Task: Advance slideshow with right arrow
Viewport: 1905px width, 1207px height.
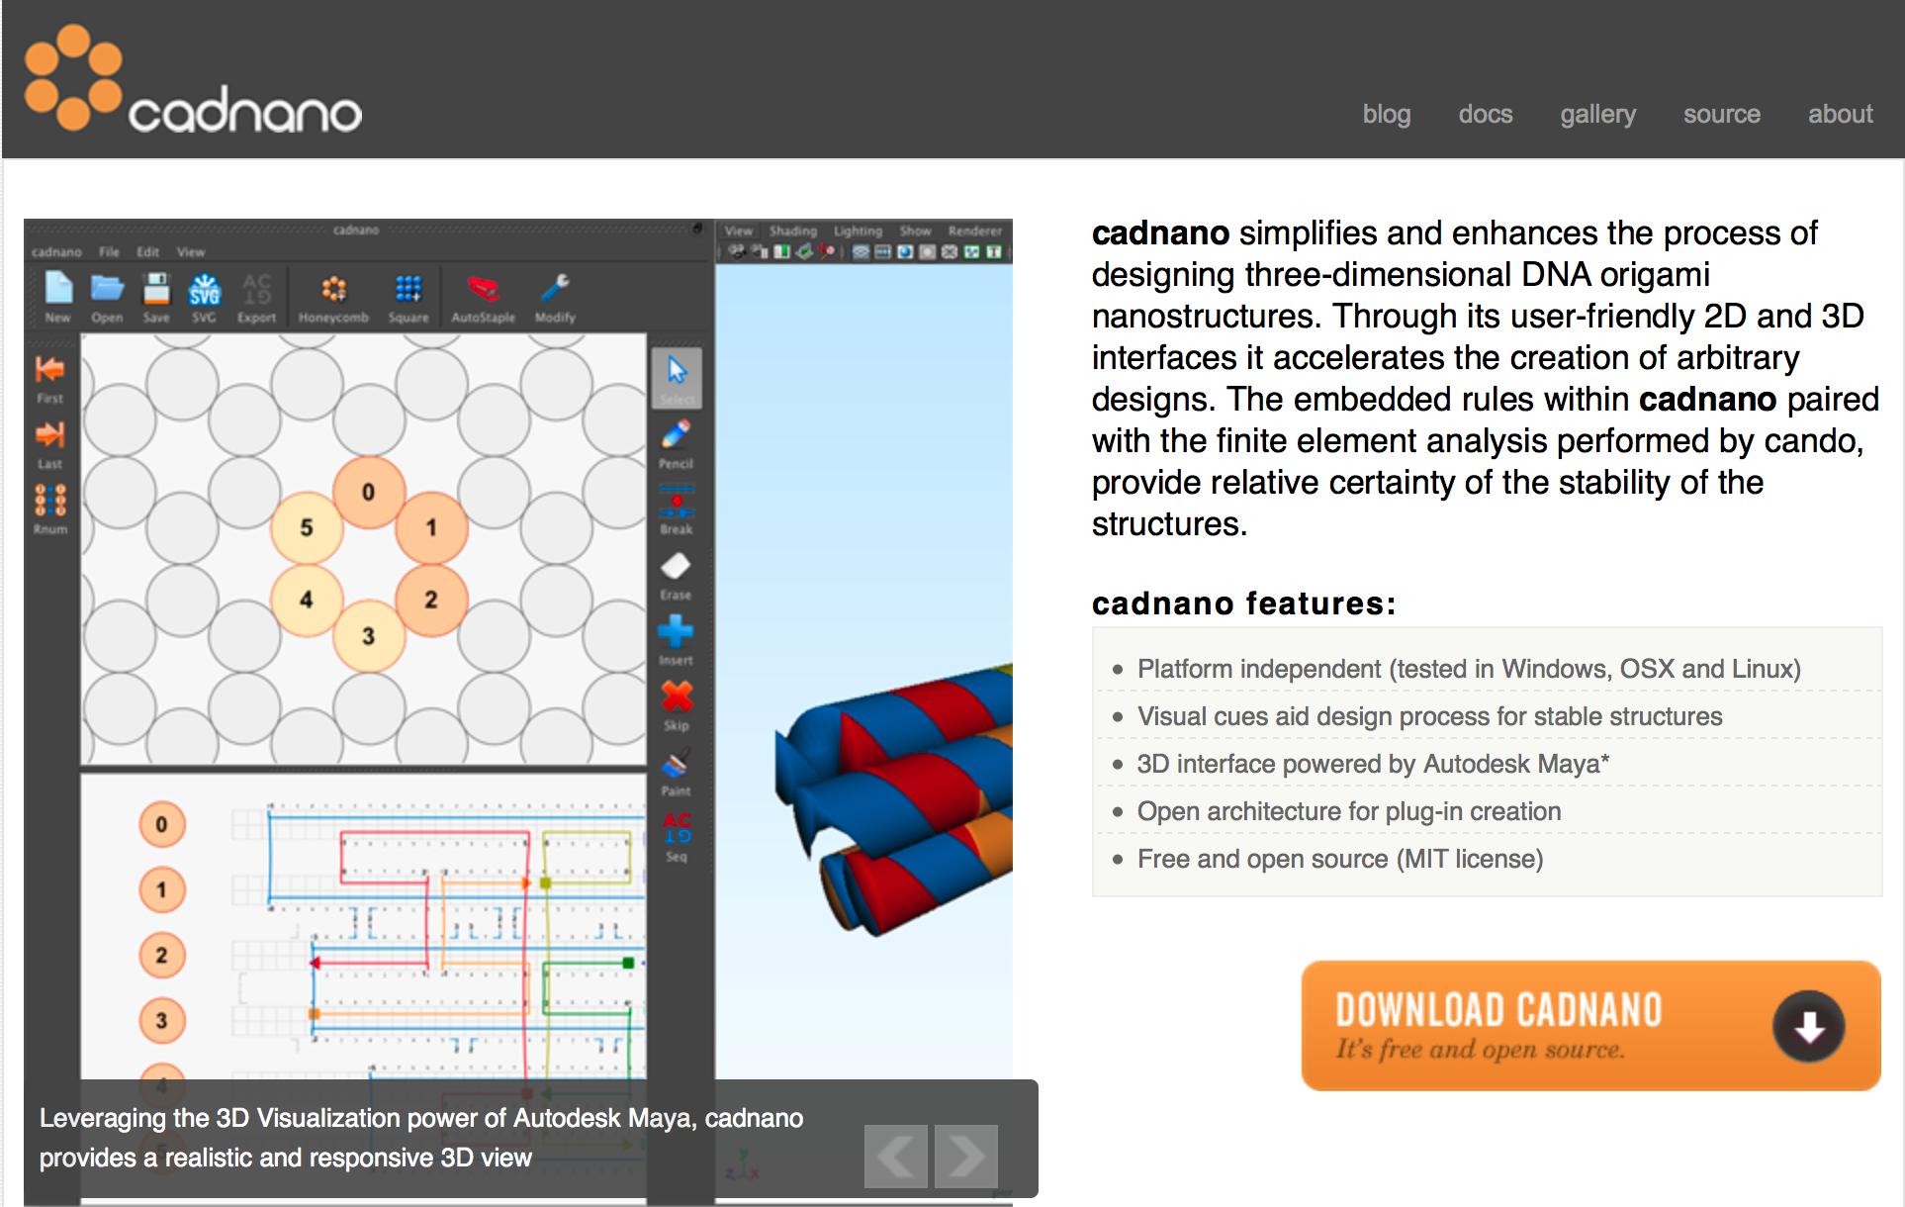Action: click(966, 1156)
